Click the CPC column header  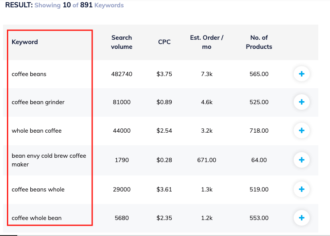click(164, 42)
